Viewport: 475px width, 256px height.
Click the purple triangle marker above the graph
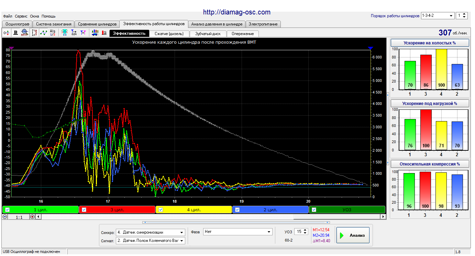click(11, 48)
